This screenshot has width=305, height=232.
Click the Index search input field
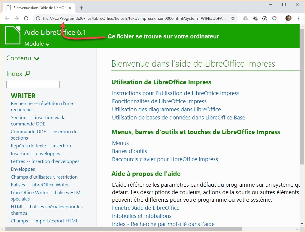pos(33,84)
